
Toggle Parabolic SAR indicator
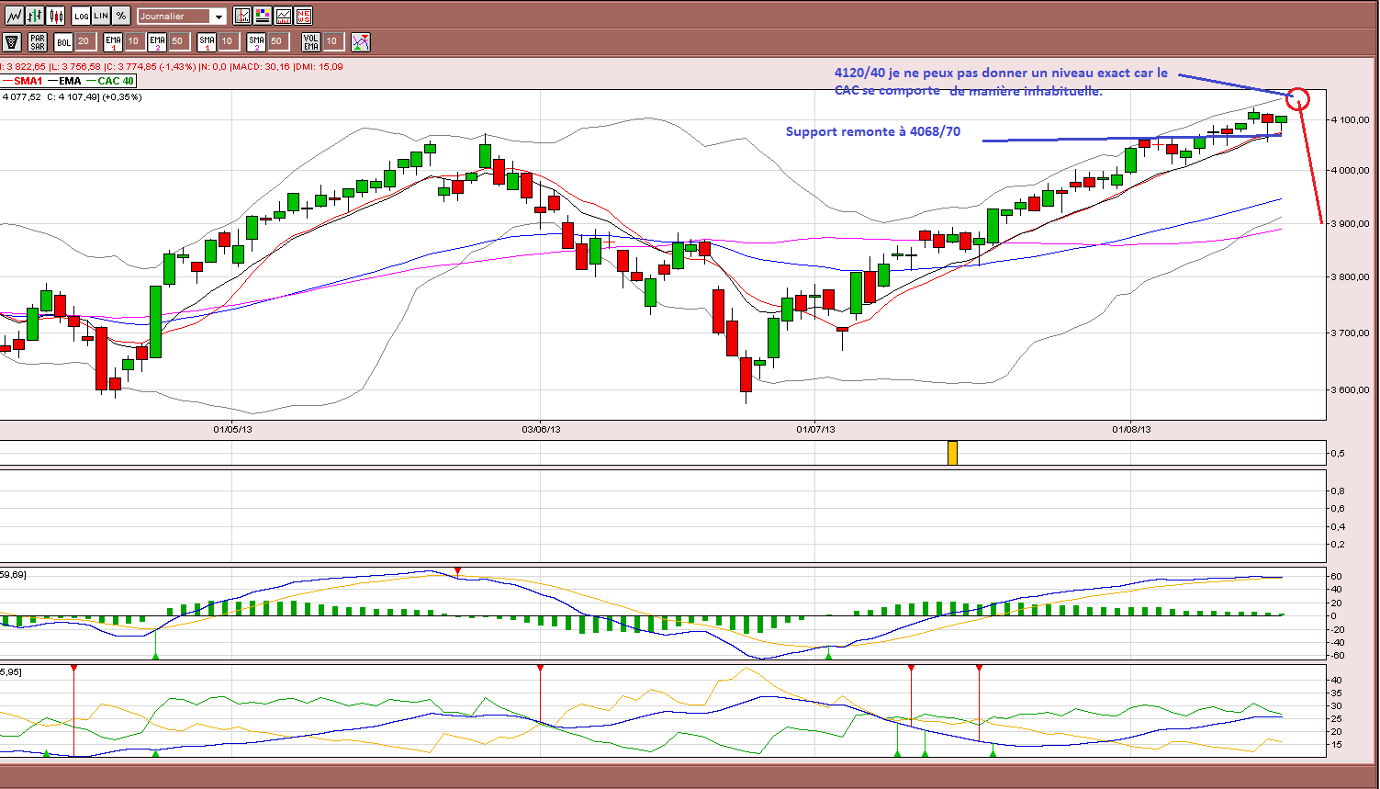38,41
